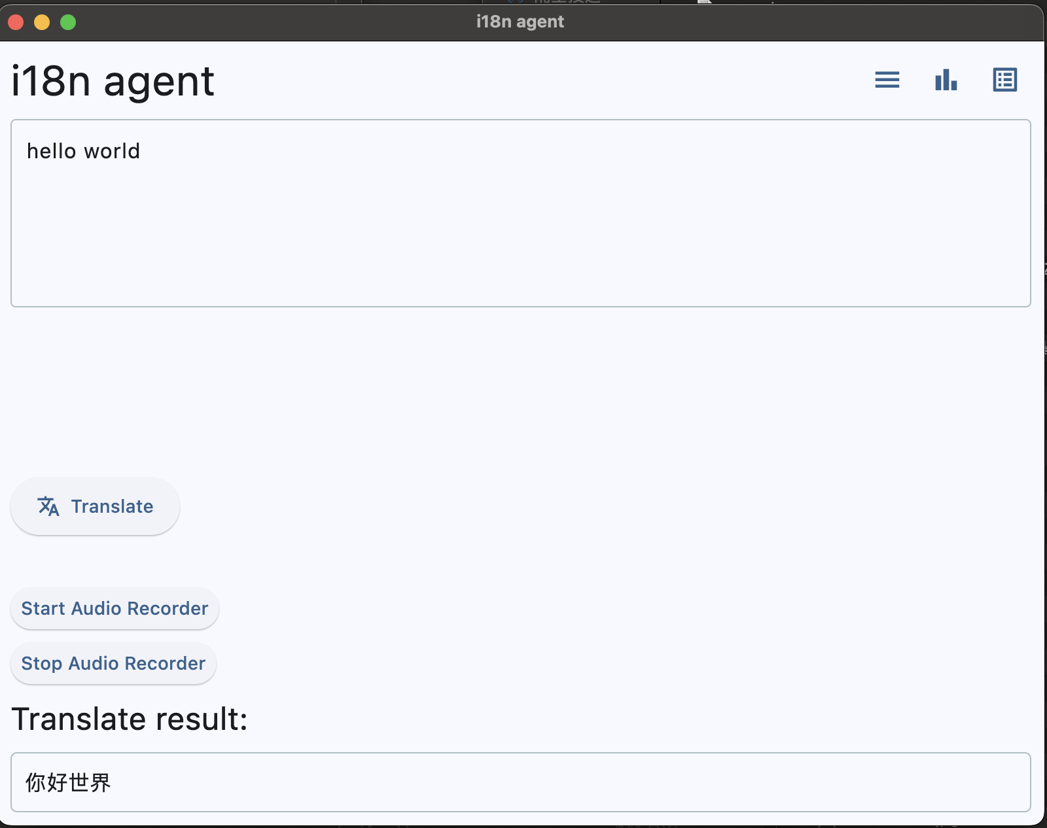Image resolution: width=1047 pixels, height=828 pixels.
Task: Maximize the window using the green button
Action: click(x=68, y=22)
